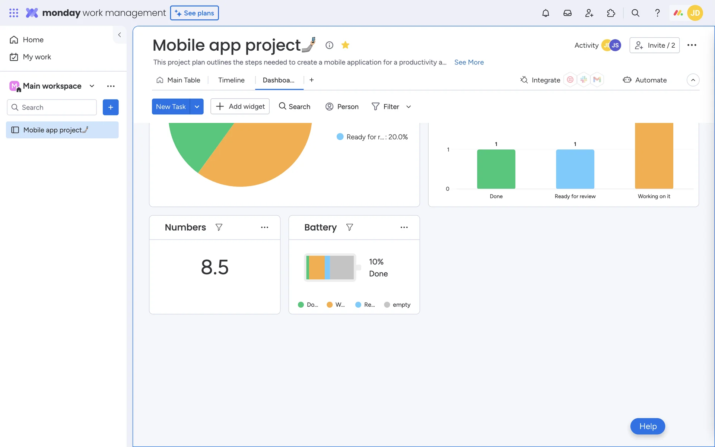Open the help question mark icon

click(x=657, y=13)
